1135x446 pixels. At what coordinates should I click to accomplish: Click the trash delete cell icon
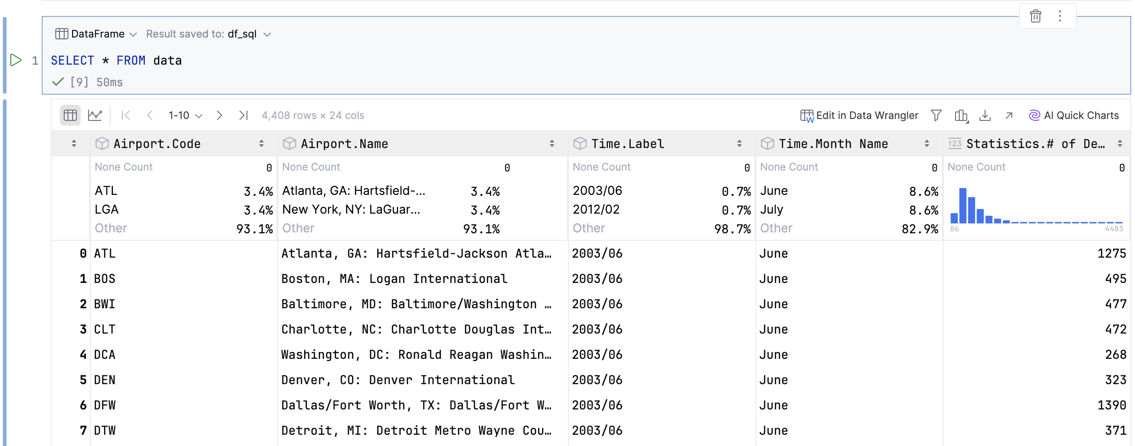click(x=1036, y=15)
